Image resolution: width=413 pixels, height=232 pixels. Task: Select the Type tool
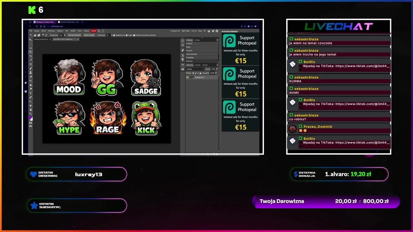(31, 93)
